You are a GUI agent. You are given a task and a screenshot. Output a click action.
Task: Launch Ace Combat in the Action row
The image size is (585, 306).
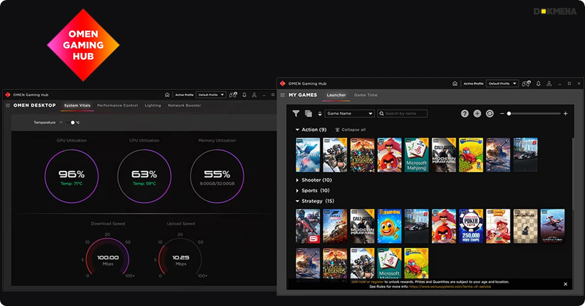coord(308,155)
